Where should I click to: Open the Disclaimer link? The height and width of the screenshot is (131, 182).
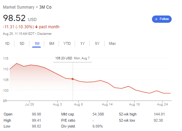pos(45,34)
